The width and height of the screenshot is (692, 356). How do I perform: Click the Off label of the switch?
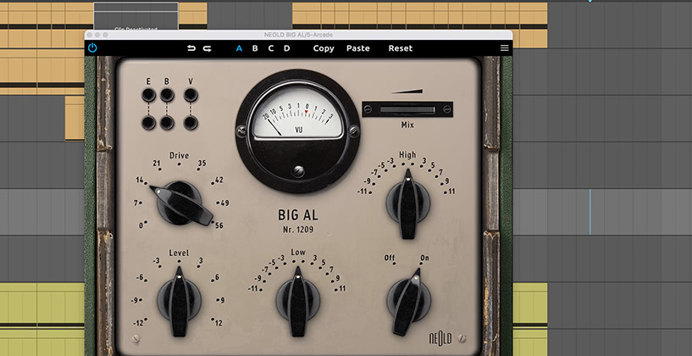coord(390,258)
